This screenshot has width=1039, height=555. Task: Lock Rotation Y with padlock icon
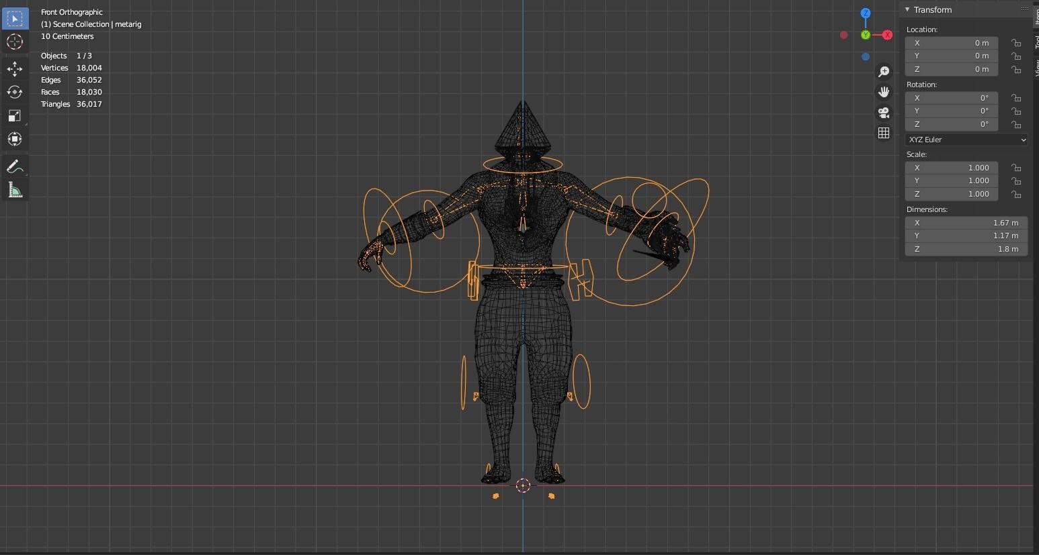click(1016, 111)
